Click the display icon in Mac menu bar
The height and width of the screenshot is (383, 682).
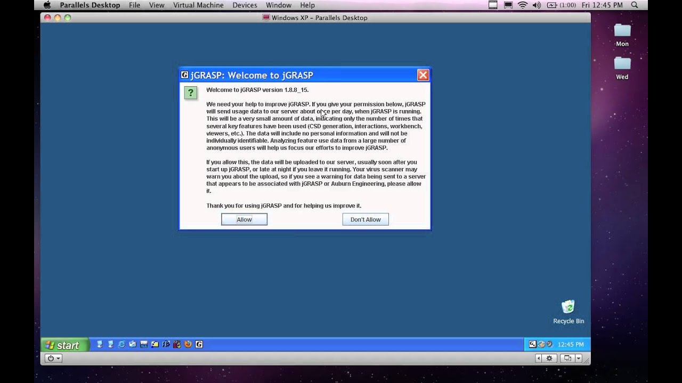[x=508, y=5]
